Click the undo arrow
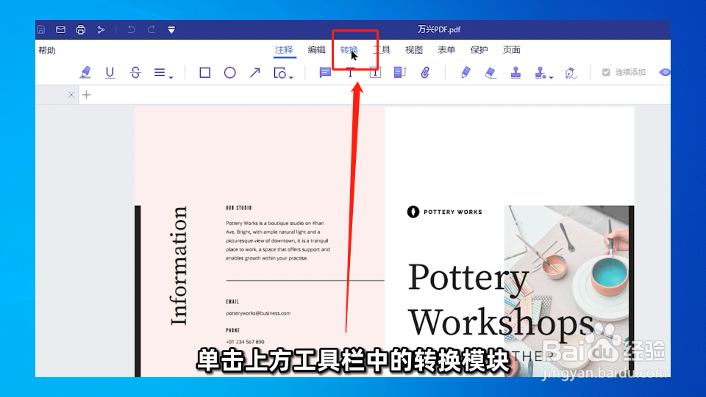706x397 pixels. point(131,29)
